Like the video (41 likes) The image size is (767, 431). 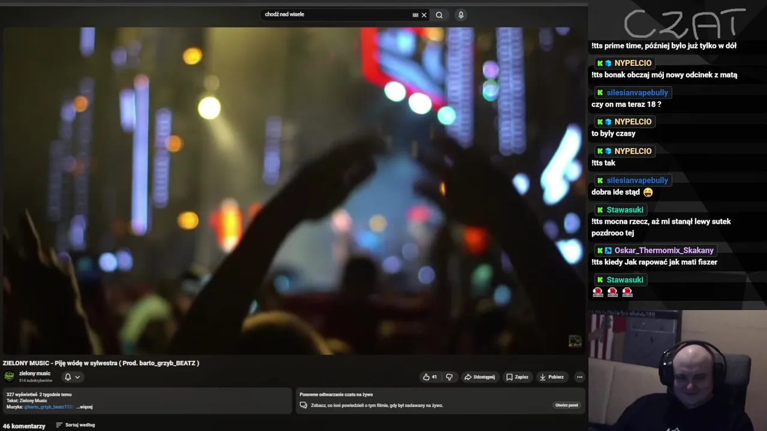pyautogui.click(x=430, y=377)
